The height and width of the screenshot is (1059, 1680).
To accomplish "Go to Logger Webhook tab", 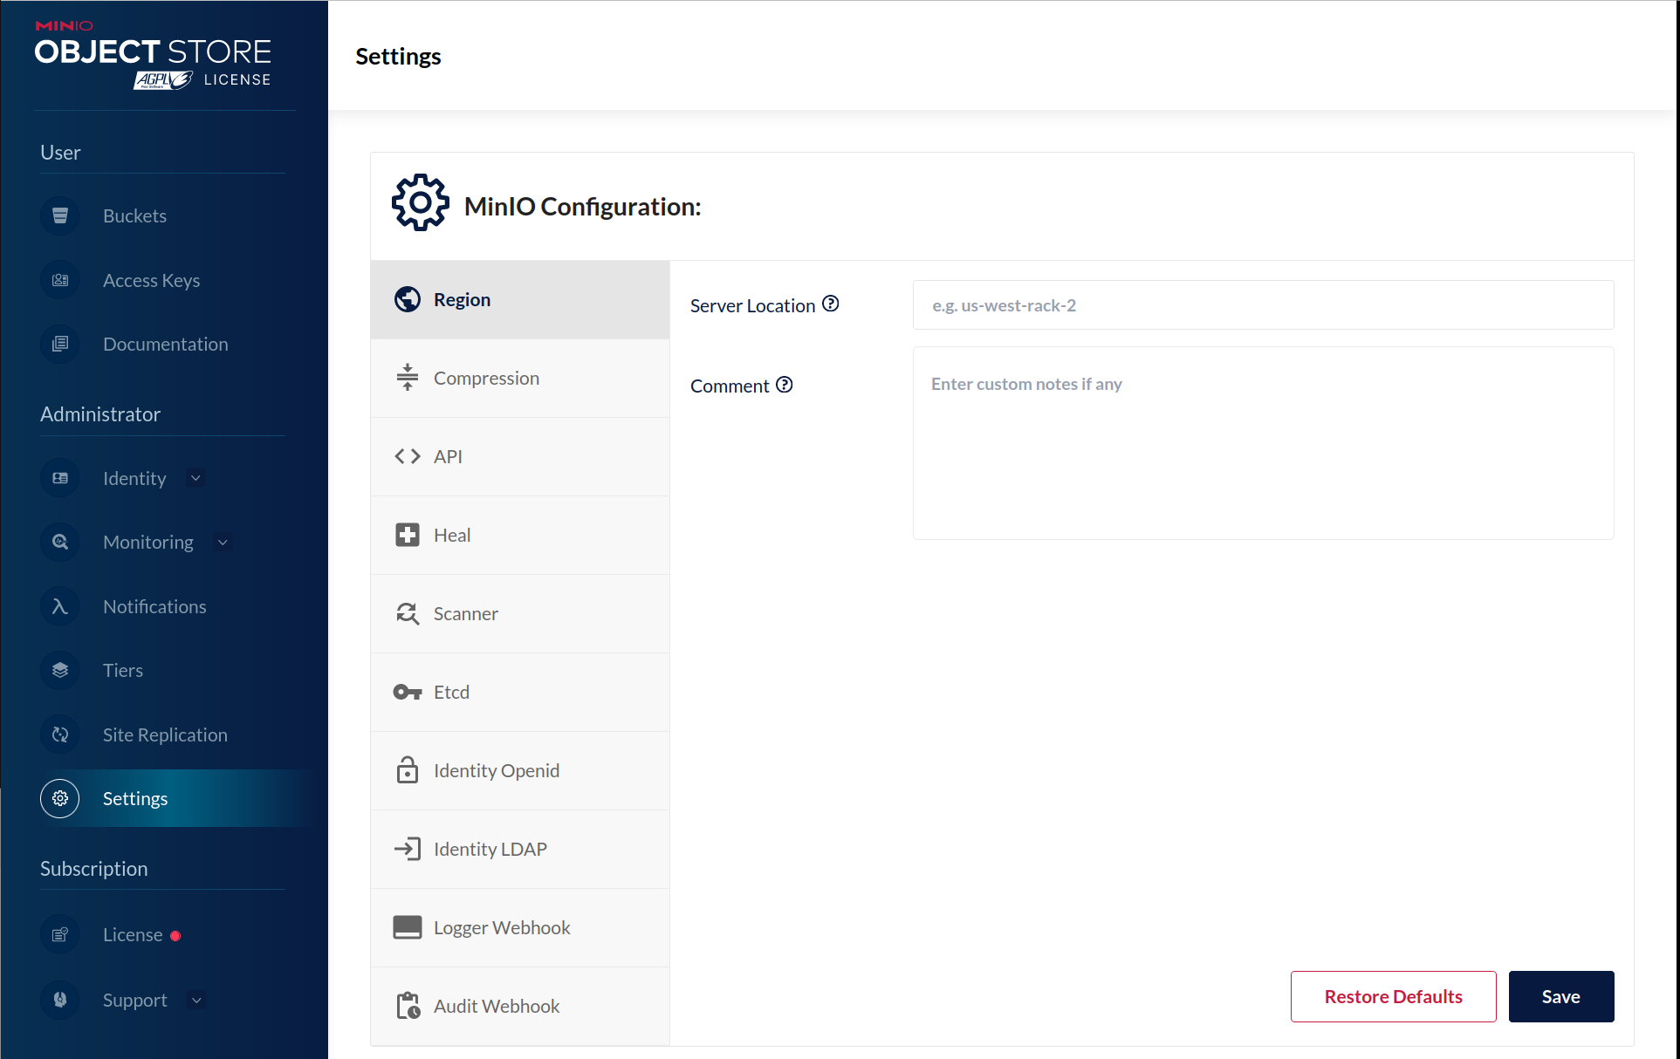I will click(520, 927).
